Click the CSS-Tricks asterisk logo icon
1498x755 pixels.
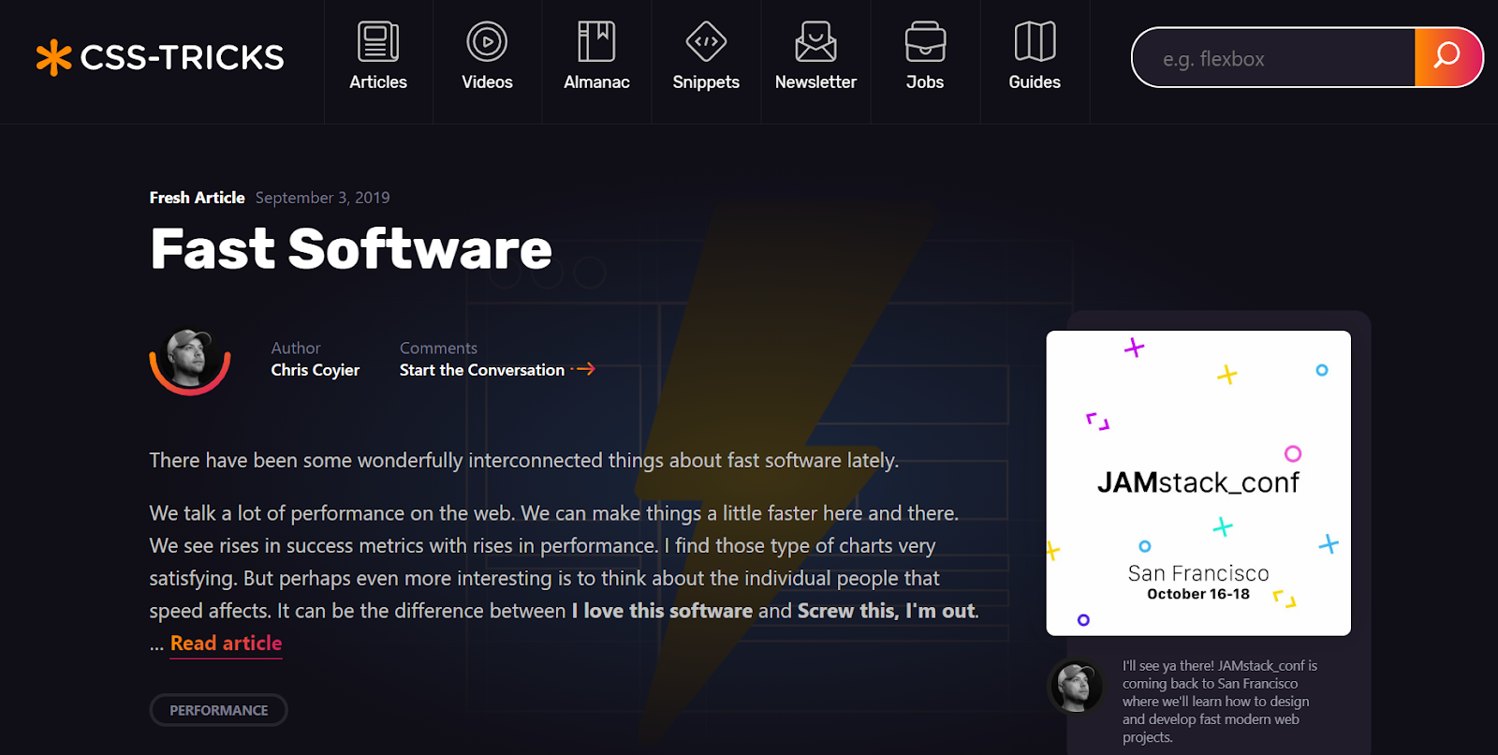pos(53,57)
